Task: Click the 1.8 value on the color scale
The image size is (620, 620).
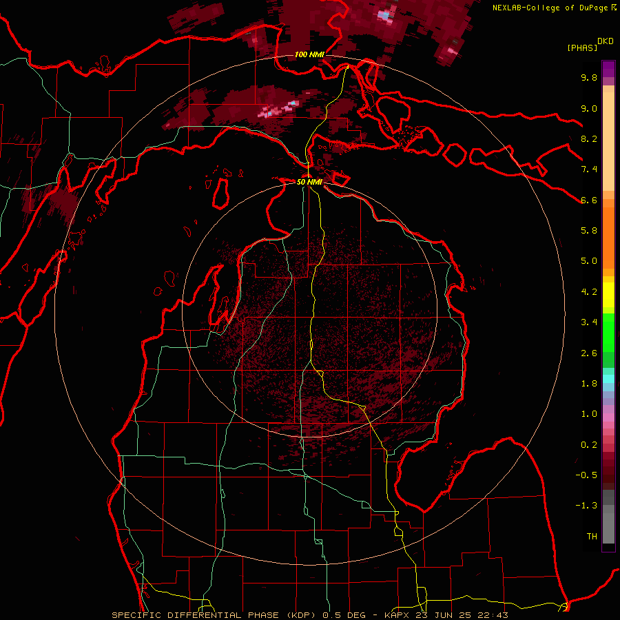Action: tap(589, 384)
